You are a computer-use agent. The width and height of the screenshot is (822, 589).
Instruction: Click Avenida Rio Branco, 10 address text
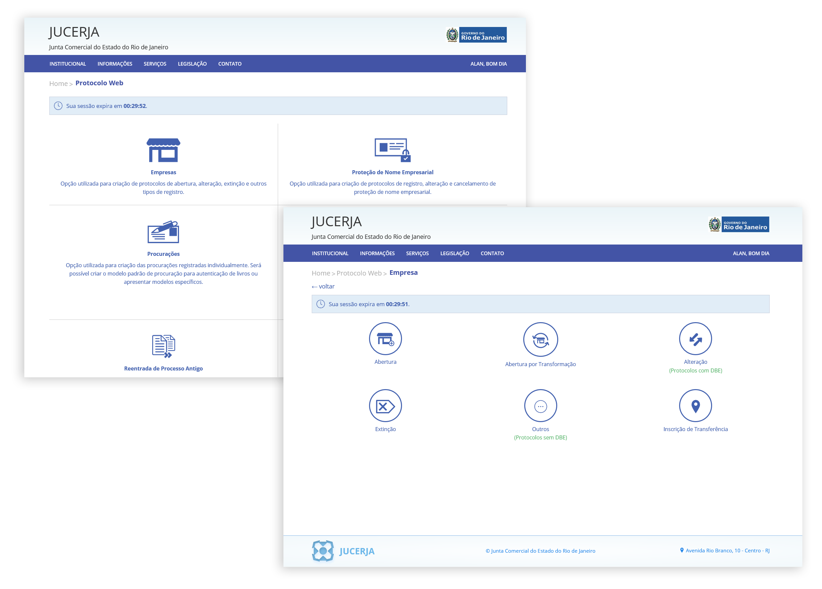727,550
